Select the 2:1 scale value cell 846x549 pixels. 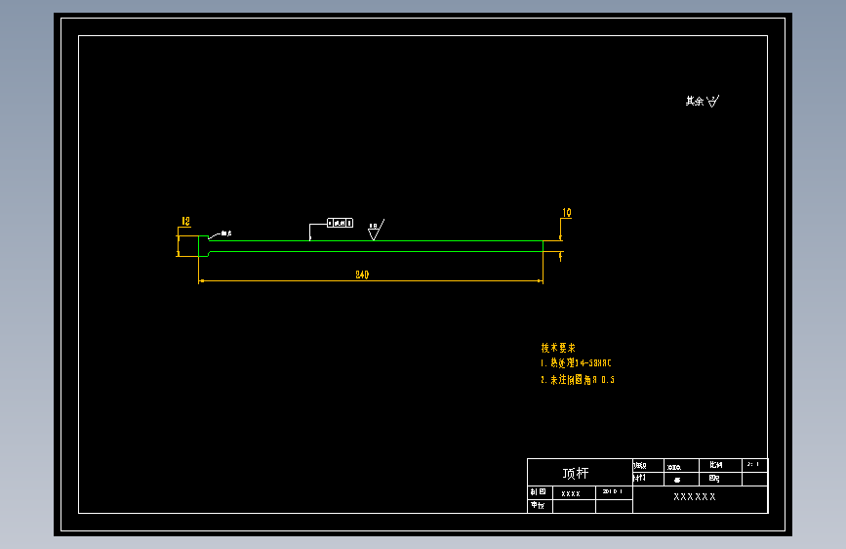click(754, 465)
